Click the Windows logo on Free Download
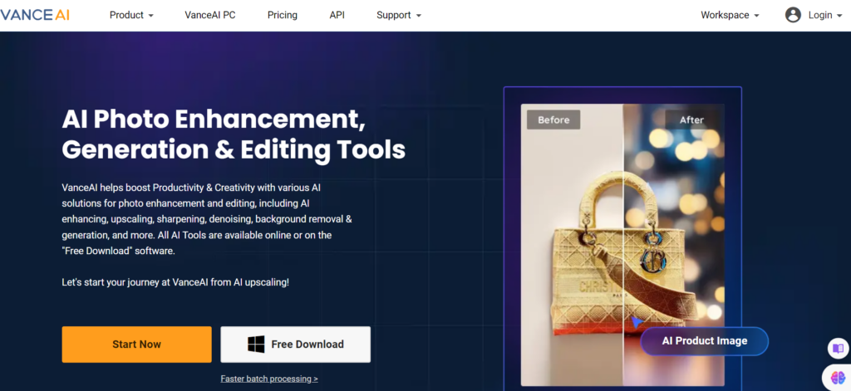 point(256,345)
